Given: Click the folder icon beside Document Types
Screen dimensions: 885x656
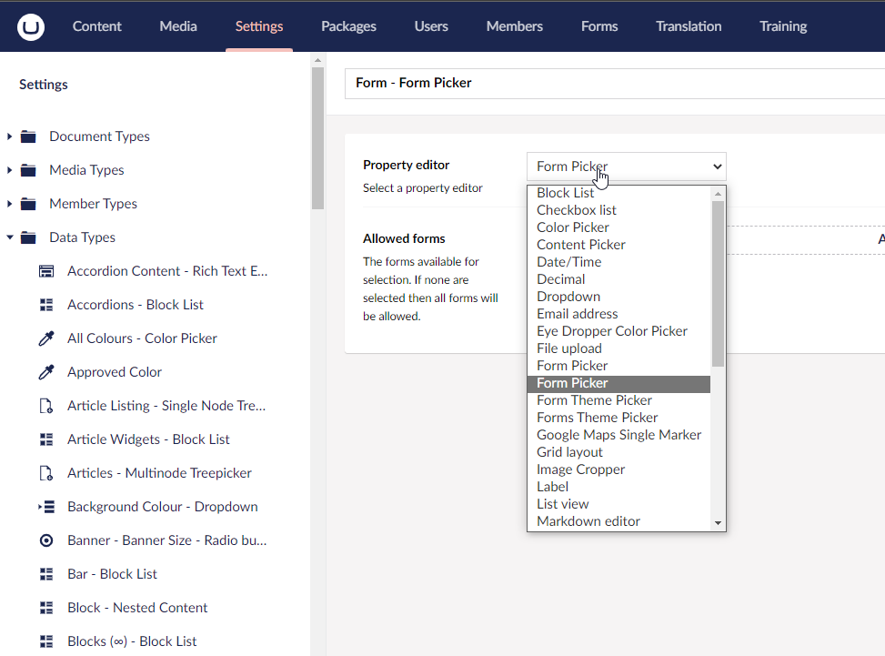Looking at the screenshot, I should pos(27,136).
